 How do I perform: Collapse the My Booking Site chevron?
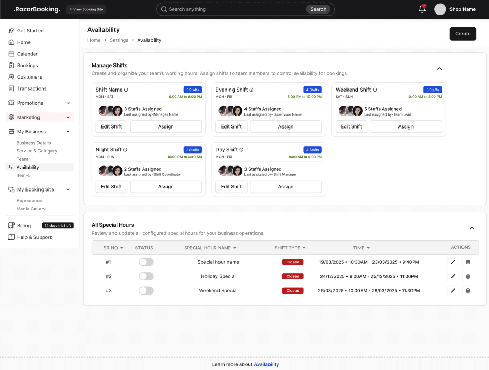pos(68,189)
